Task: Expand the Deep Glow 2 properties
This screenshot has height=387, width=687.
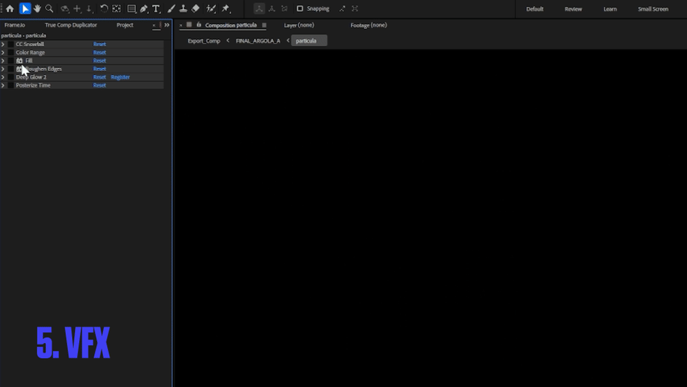Action: (3, 77)
